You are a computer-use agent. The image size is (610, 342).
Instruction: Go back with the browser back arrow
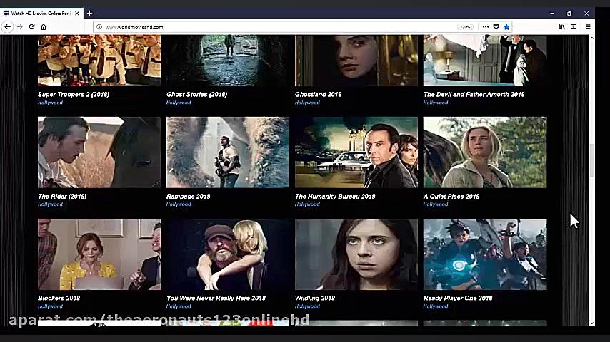[7, 27]
